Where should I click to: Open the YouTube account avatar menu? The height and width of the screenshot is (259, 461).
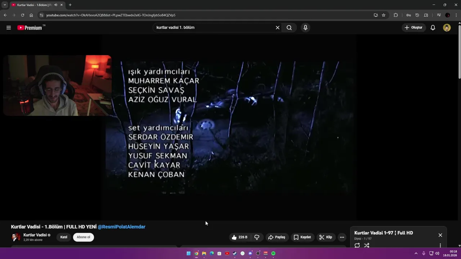coord(447,28)
